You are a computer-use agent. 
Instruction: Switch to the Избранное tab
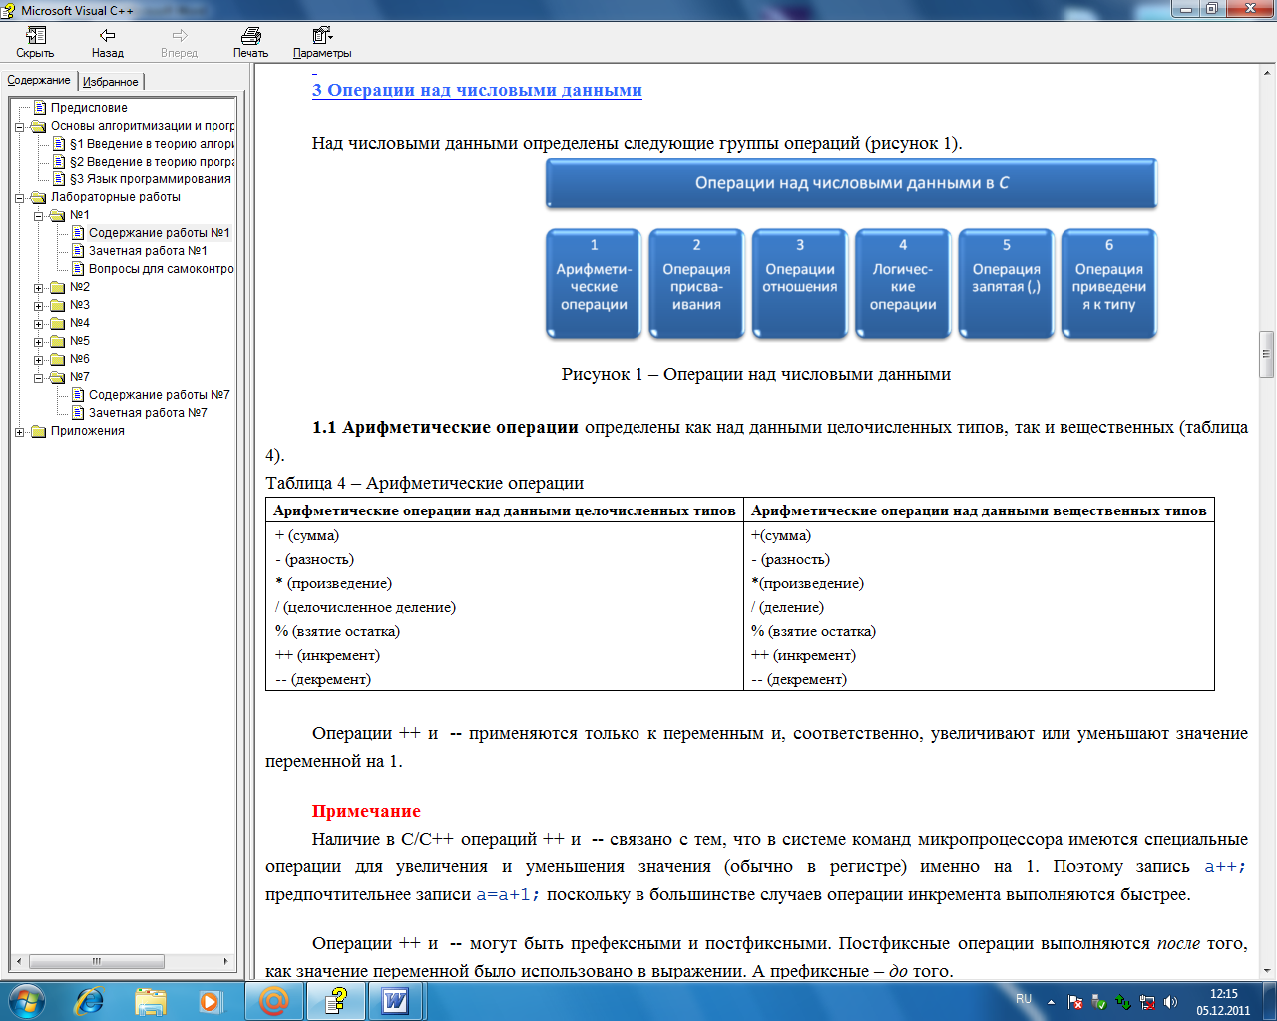(110, 82)
